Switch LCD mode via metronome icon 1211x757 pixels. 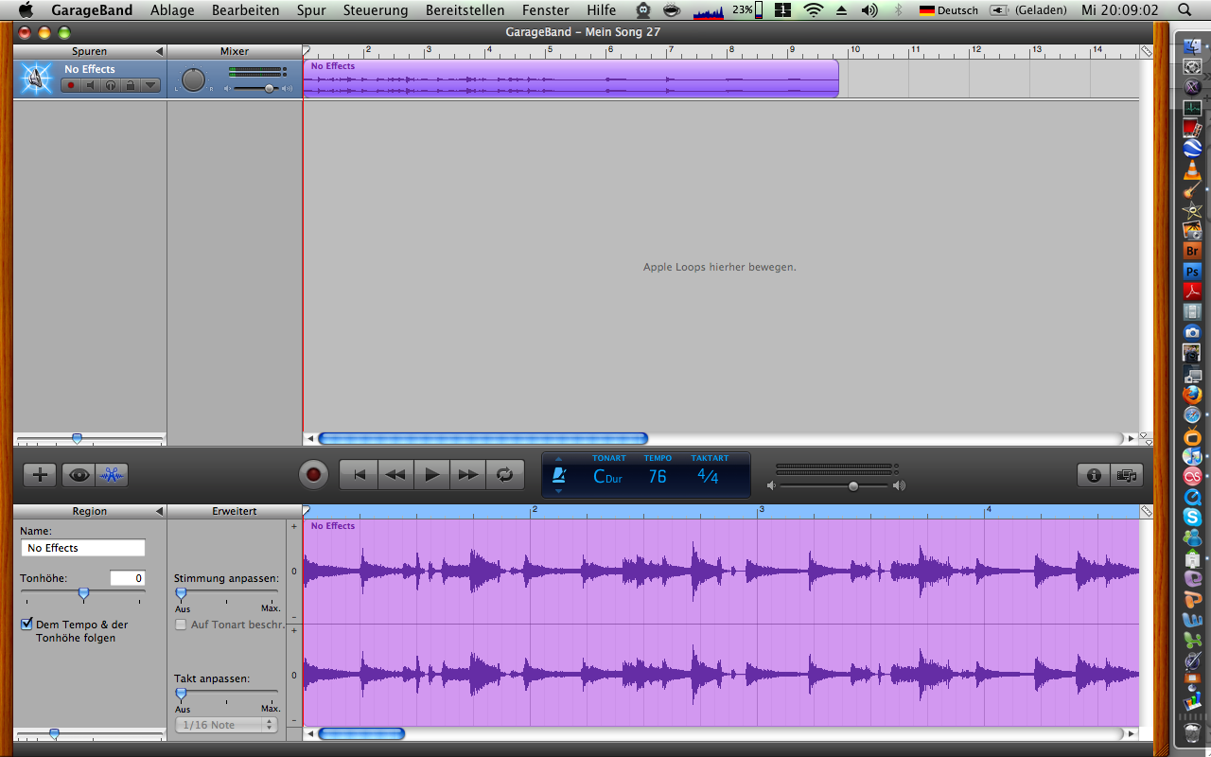(x=559, y=475)
